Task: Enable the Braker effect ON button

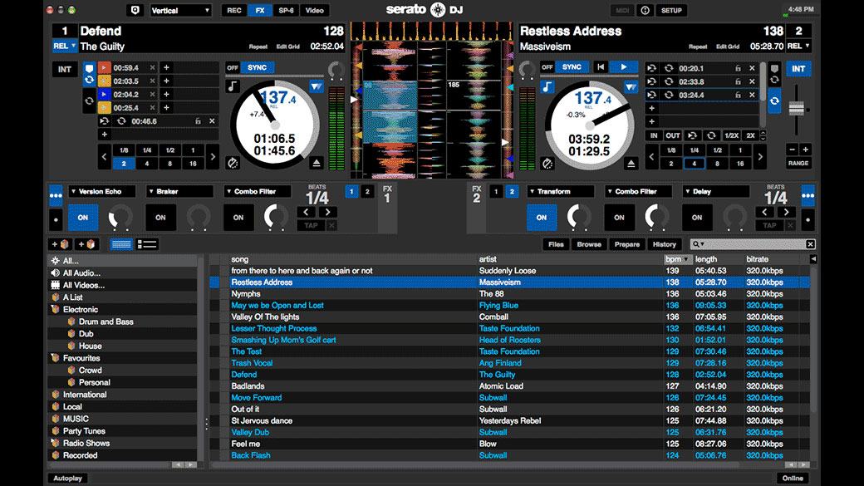Action: [160, 218]
